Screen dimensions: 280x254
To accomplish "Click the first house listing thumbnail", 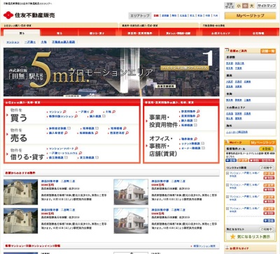I will pyautogui.click(x=20, y=192).
